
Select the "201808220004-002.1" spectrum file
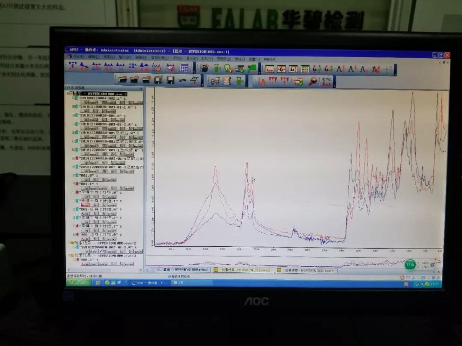pos(100,98)
